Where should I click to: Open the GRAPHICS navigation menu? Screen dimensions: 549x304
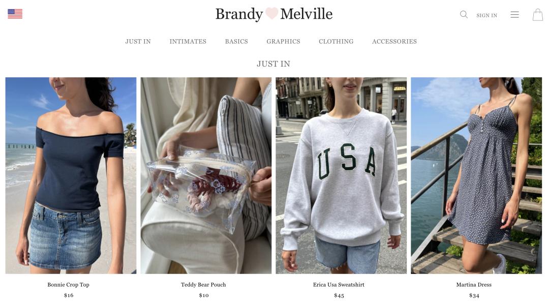[x=283, y=41]
